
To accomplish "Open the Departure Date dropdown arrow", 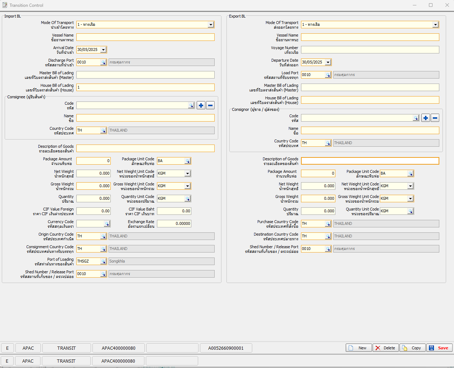I will 328,62.
